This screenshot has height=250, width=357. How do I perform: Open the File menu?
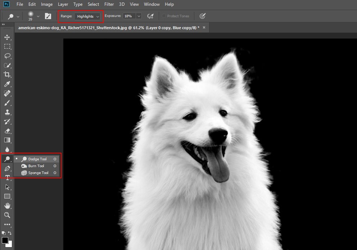tap(20, 4)
